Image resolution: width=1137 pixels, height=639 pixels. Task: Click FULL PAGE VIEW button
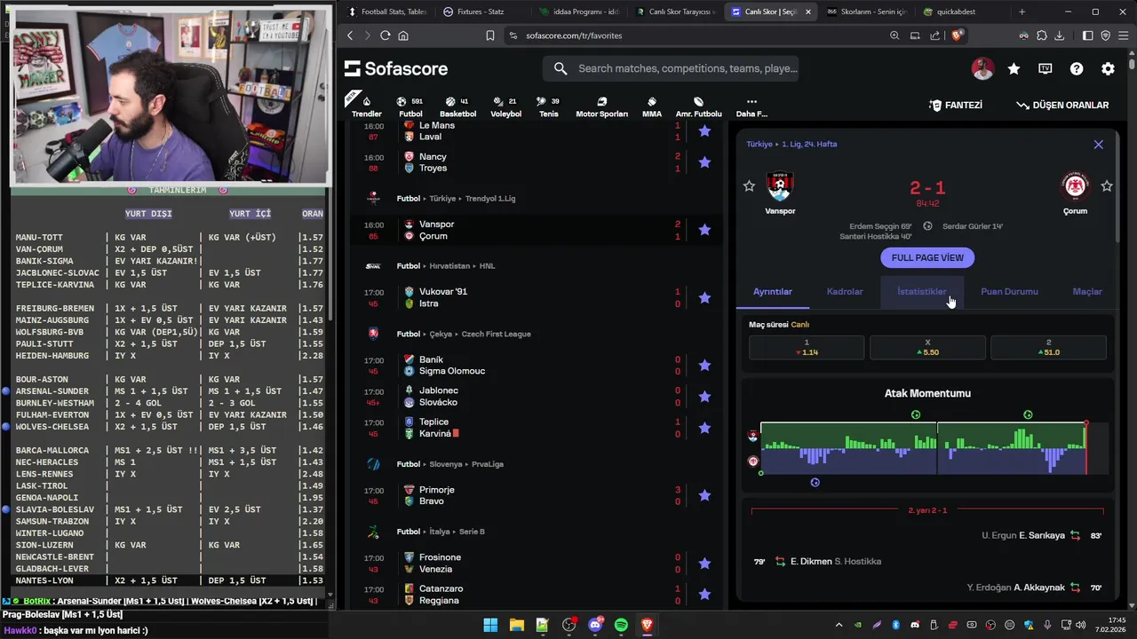(x=927, y=257)
